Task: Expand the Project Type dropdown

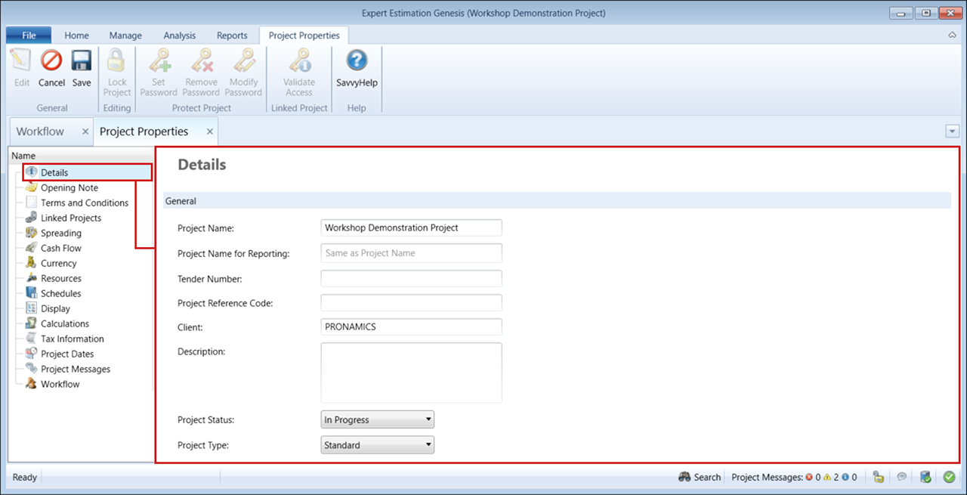Action: 378,445
